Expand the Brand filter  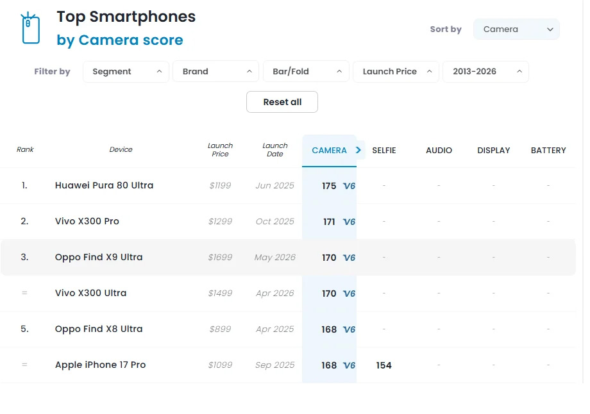(x=216, y=71)
